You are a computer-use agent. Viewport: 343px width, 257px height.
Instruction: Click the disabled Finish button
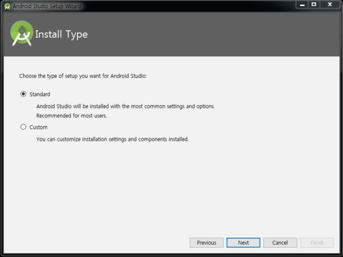317,242
